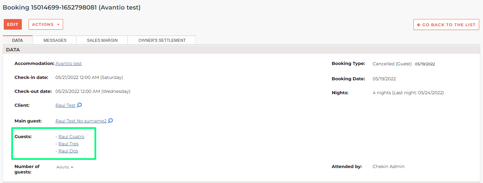Click the Raul Tres guest link
Image resolution: width=483 pixels, height=183 pixels.
tap(69, 144)
